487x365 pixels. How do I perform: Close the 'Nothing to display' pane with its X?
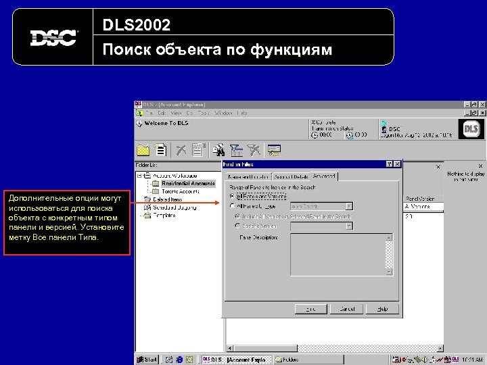tap(480, 166)
